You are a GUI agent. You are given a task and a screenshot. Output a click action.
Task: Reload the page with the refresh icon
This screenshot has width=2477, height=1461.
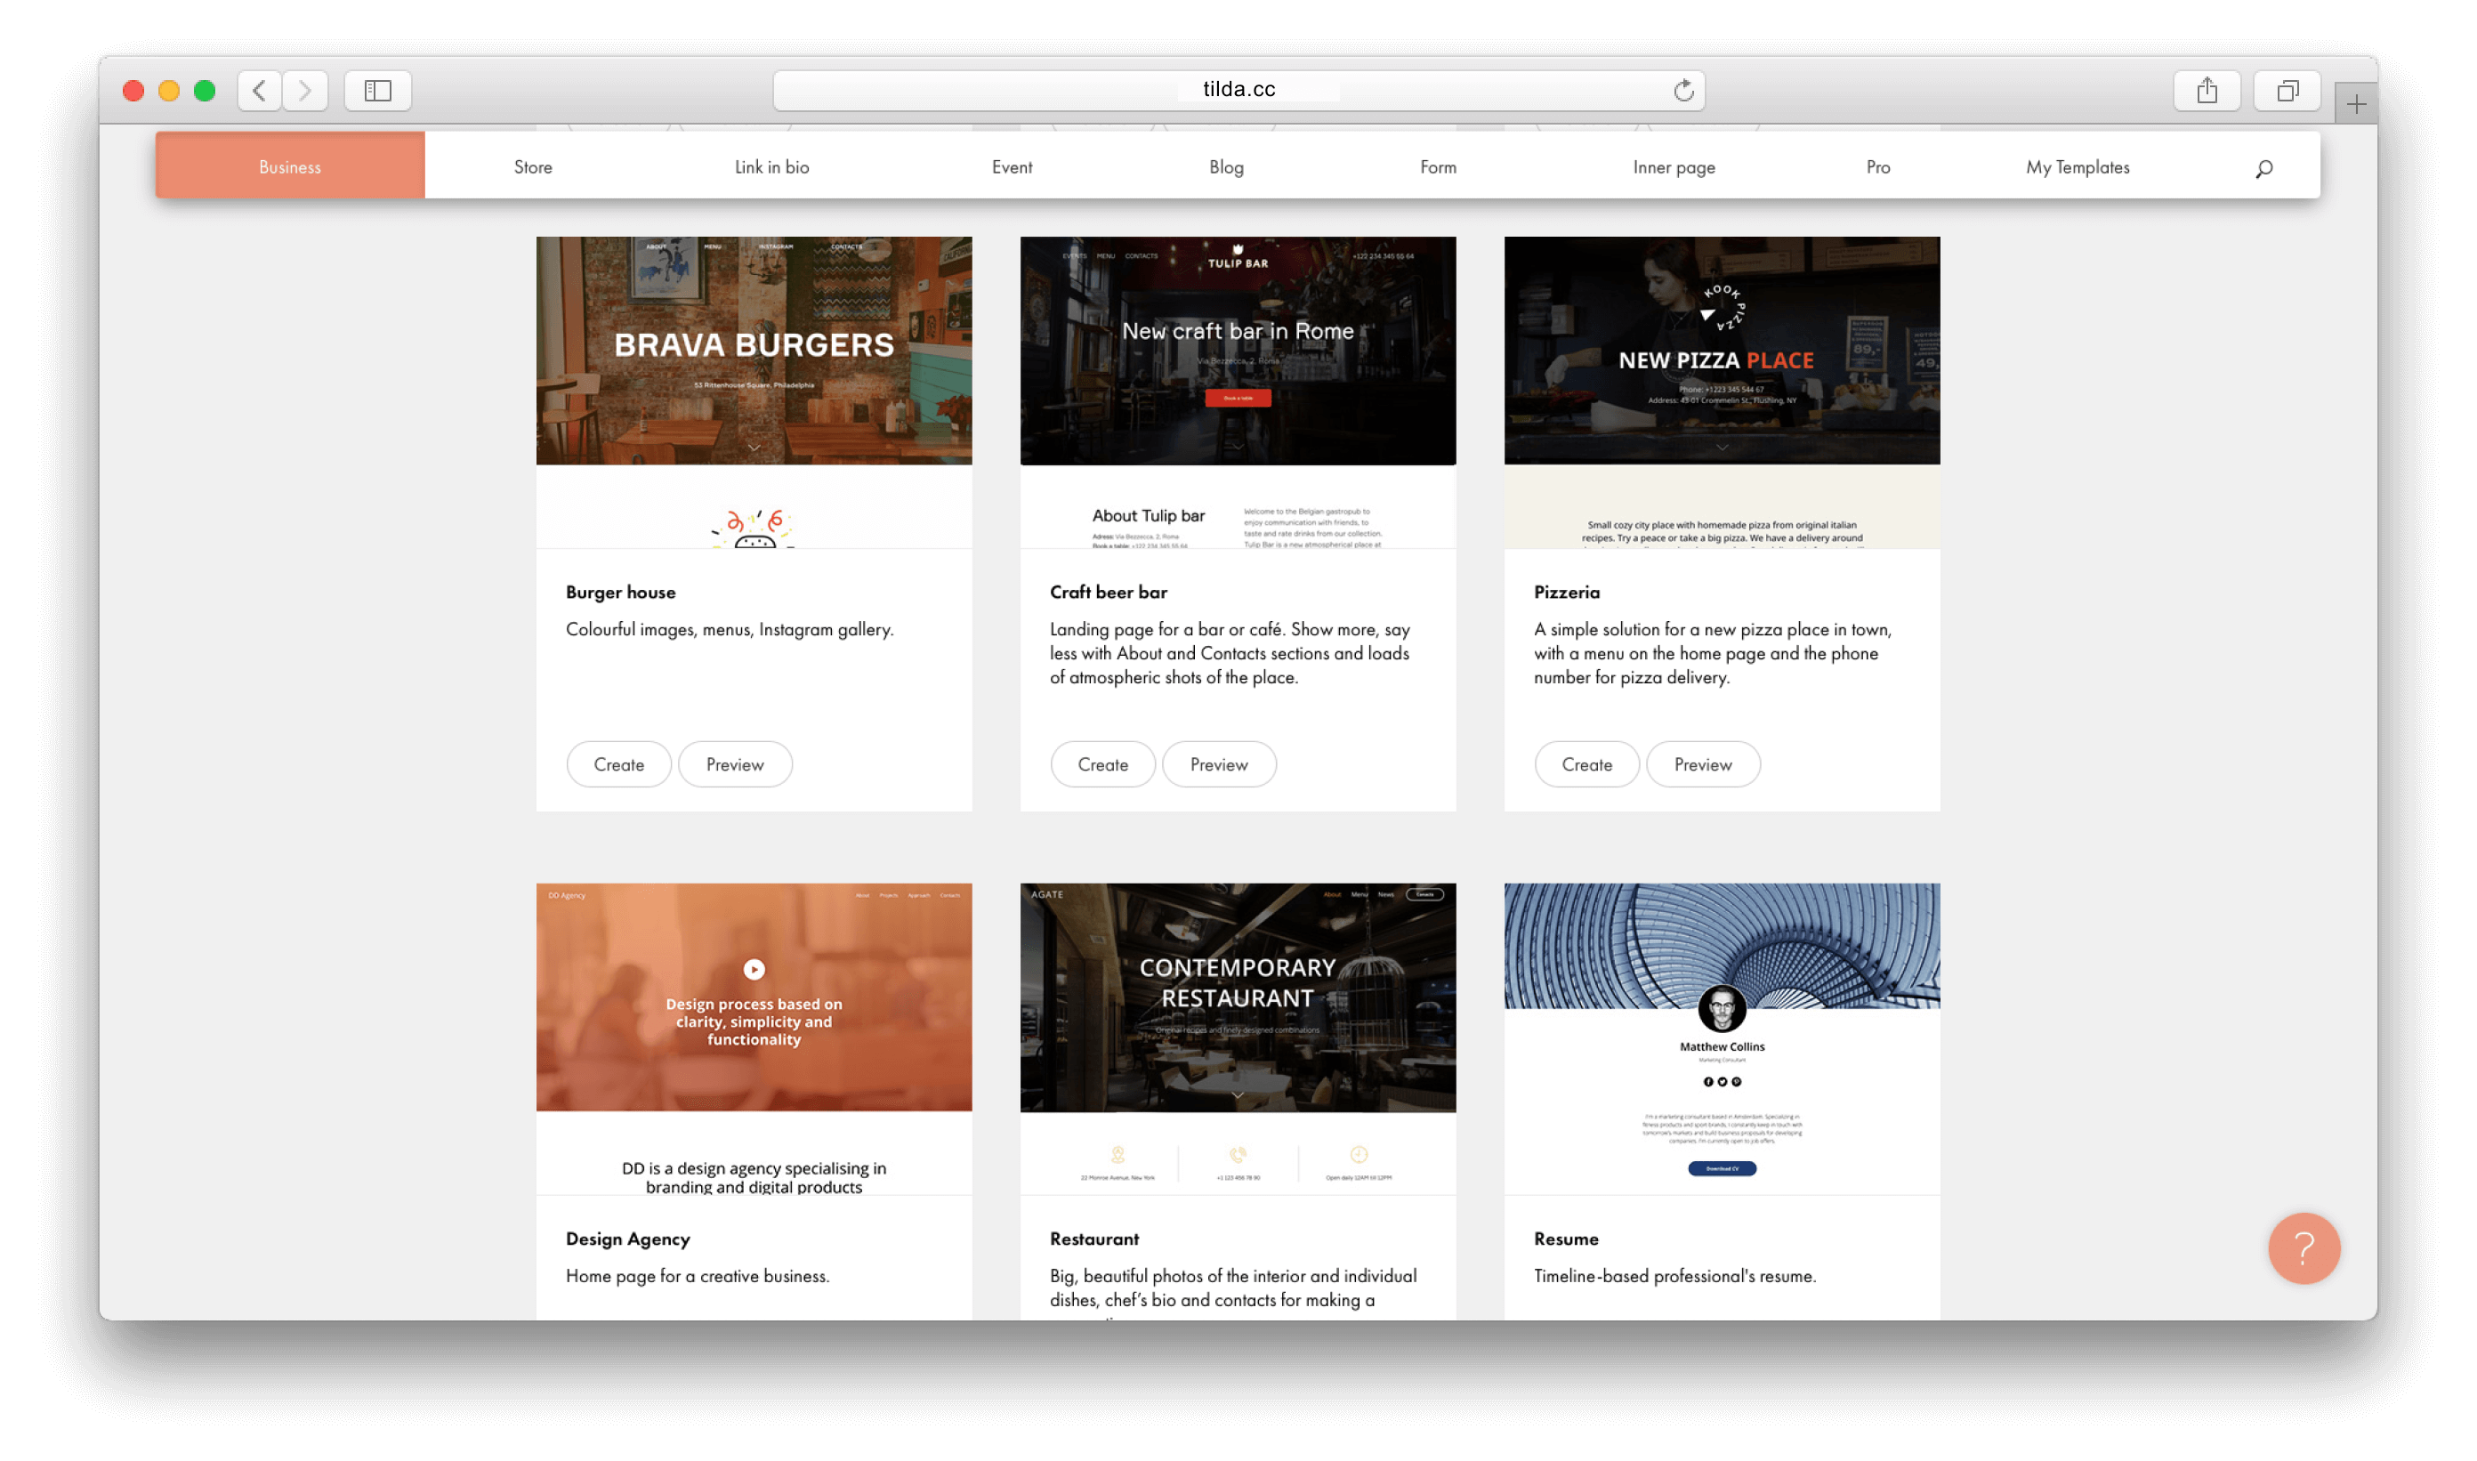(x=1682, y=90)
